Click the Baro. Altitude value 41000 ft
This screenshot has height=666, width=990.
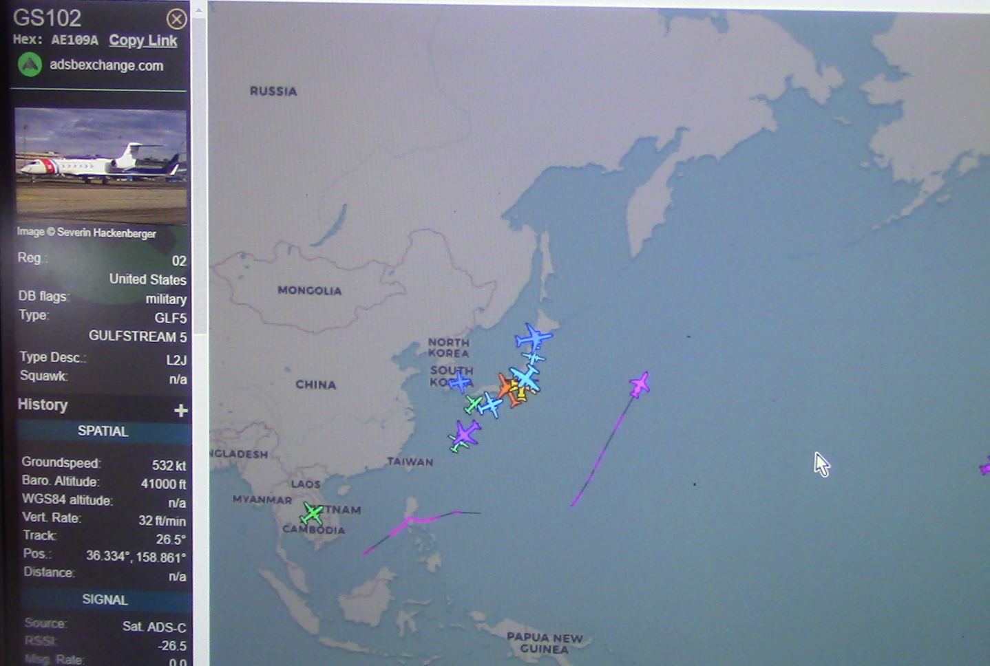163,484
